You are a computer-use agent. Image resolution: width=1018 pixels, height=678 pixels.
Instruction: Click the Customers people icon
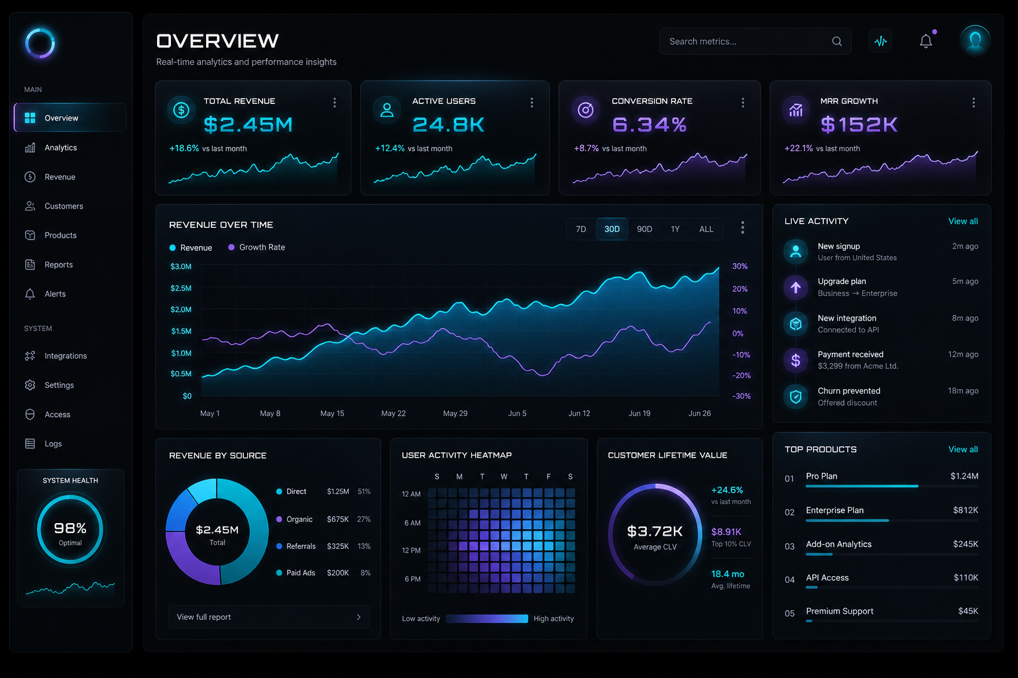click(x=30, y=206)
